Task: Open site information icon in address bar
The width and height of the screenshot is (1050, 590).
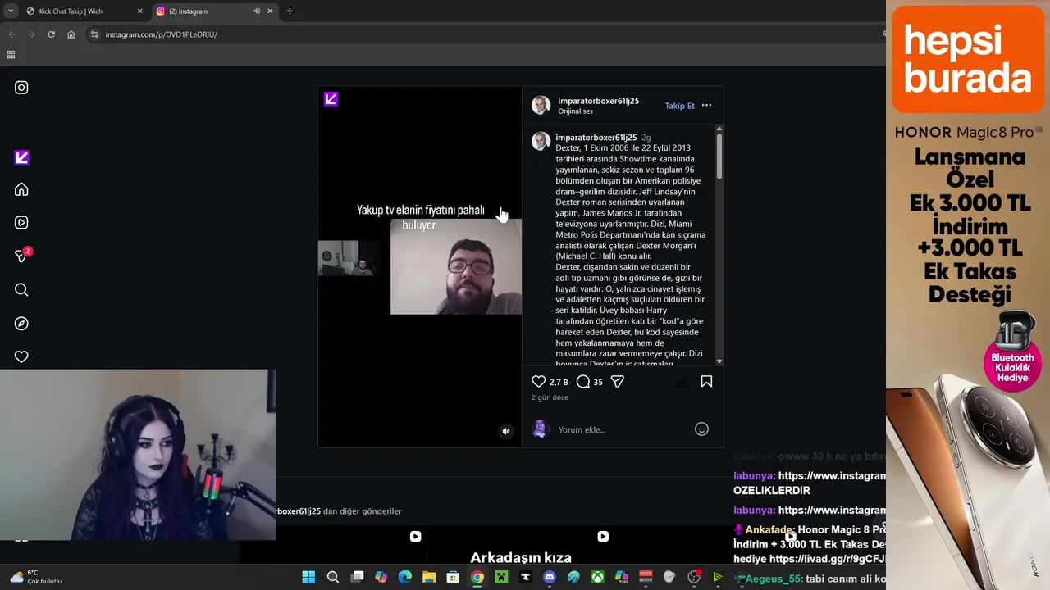Action: click(94, 34)
